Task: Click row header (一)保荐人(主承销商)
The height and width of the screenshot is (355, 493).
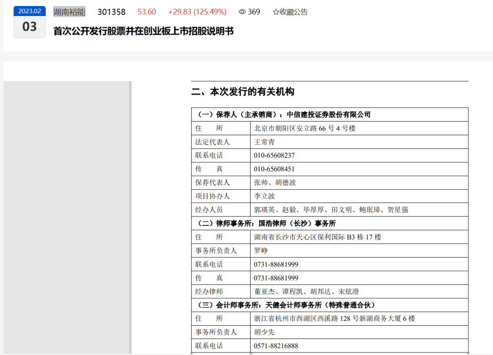Action: click(x=330, y=115)
